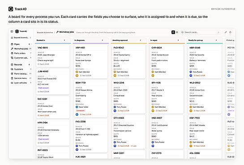Click the Parts orders icon in sidebar

pyautogui.click(x=12, y=53)
